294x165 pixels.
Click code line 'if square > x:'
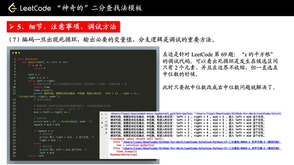[x=44, y=131]
